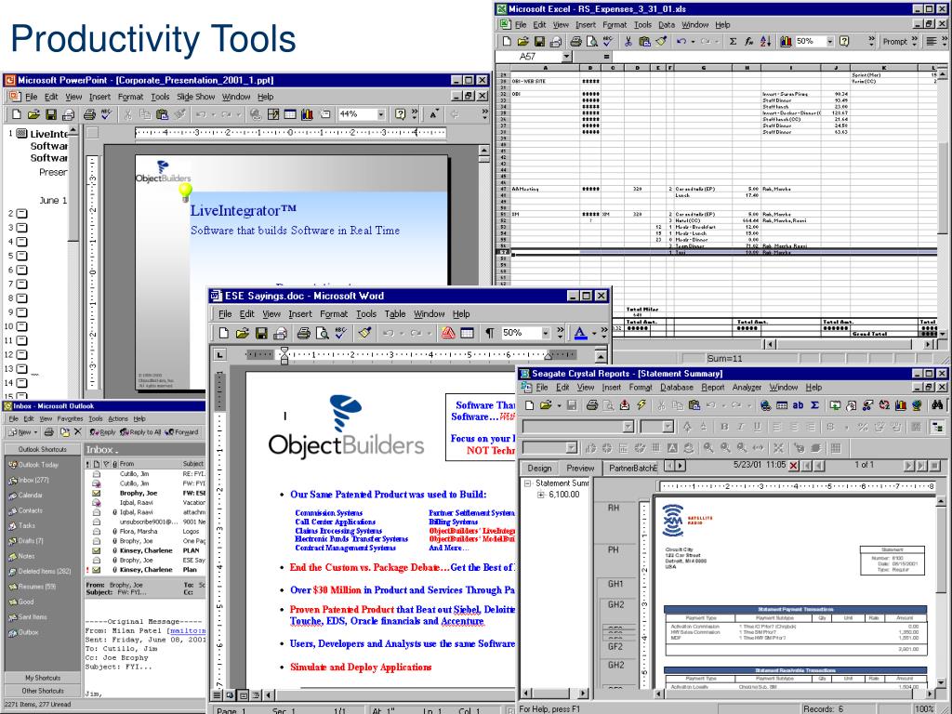Open Table menu in Word

394,314
